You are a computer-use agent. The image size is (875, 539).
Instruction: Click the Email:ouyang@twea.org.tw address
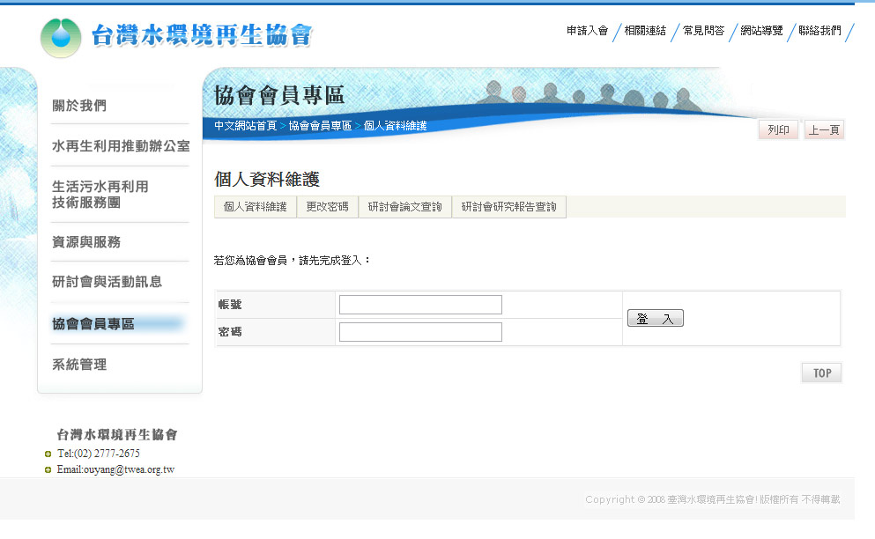click(x=115, y=469)
